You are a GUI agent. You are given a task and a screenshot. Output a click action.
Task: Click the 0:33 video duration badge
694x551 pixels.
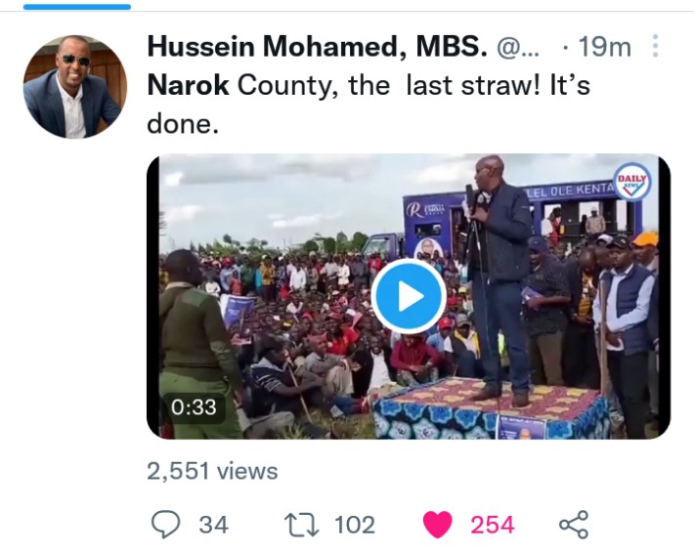coord(194,407)
